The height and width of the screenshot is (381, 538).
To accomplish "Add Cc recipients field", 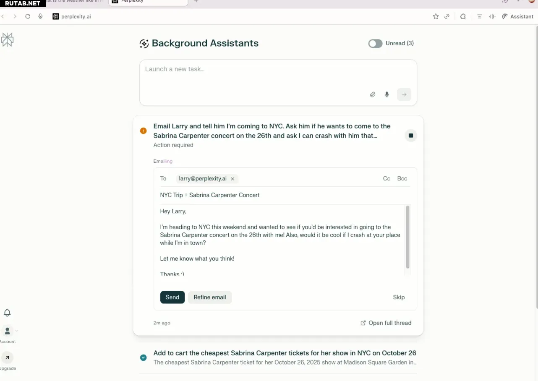I will tap(387, 178).
